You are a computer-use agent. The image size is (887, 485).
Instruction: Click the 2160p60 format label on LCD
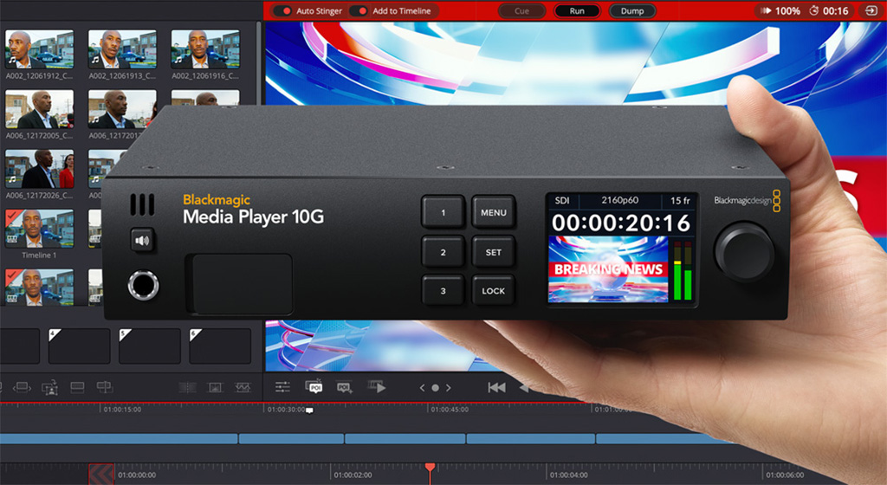click(x=619, y=200)
